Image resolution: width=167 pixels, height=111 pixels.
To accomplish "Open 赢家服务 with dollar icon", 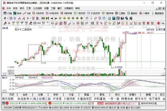I will click(158, 13).
